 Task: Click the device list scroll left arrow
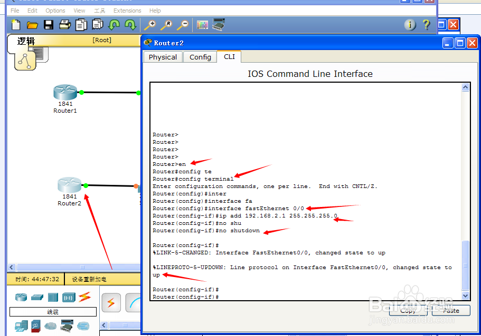pos(105,325)
